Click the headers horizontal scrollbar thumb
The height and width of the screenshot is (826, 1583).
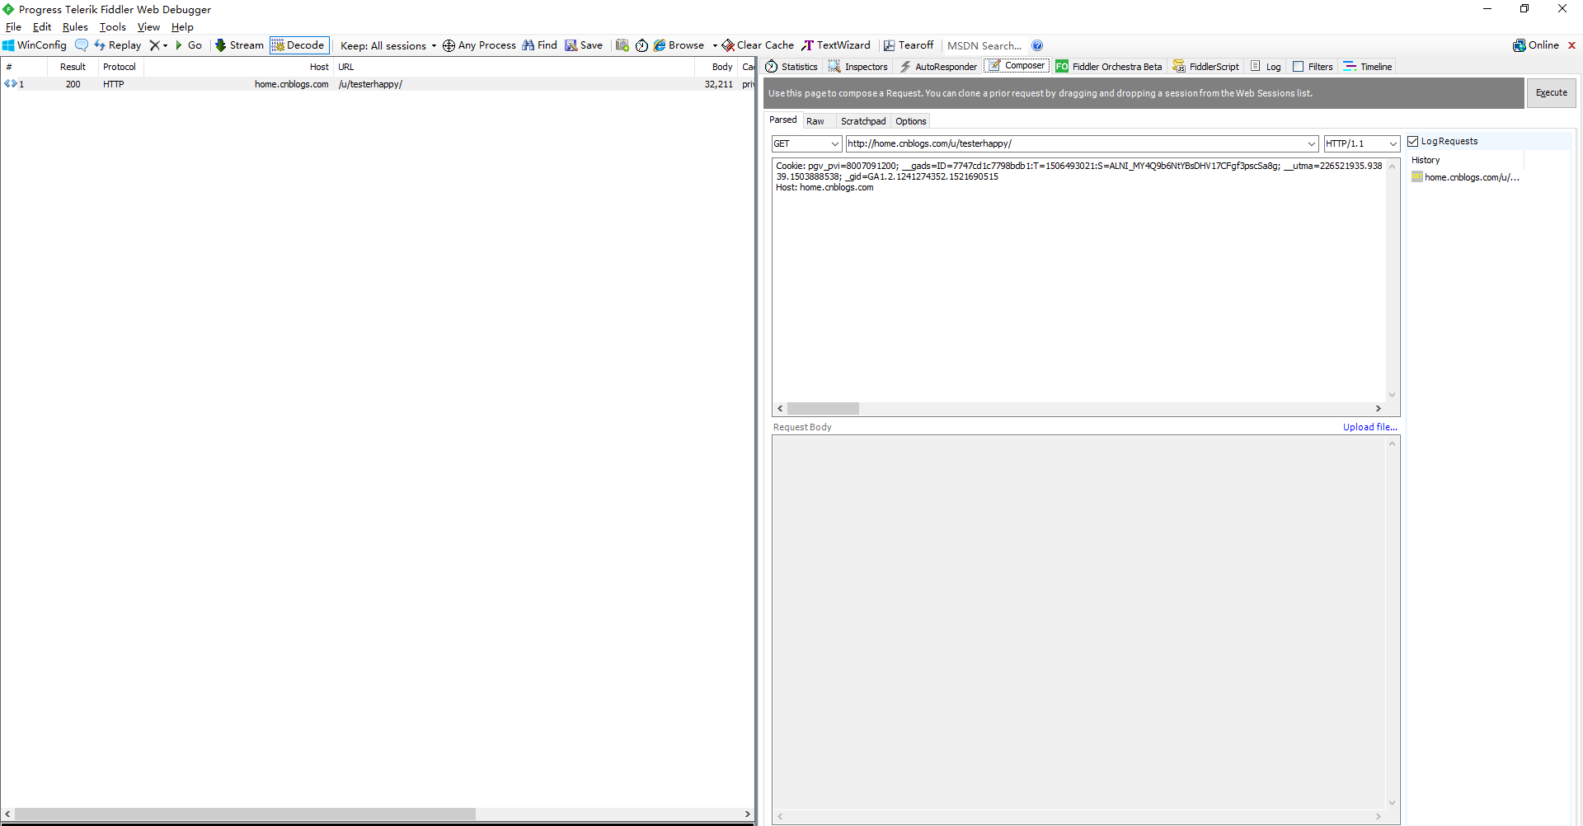pos(823,409)
